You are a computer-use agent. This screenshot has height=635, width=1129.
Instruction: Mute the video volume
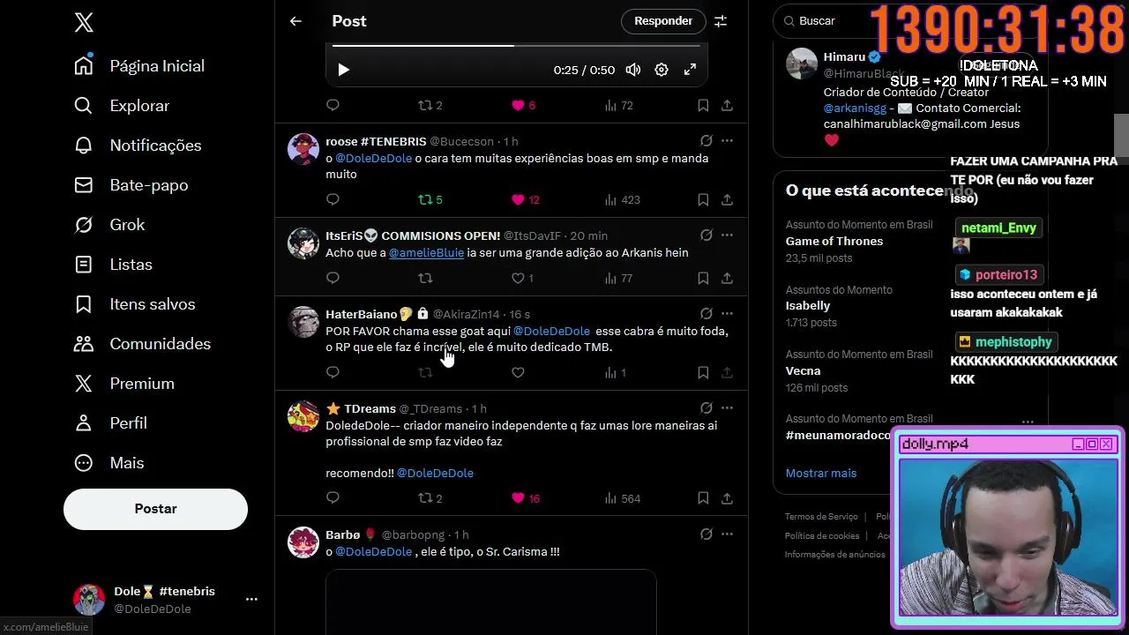coord(633,70)
